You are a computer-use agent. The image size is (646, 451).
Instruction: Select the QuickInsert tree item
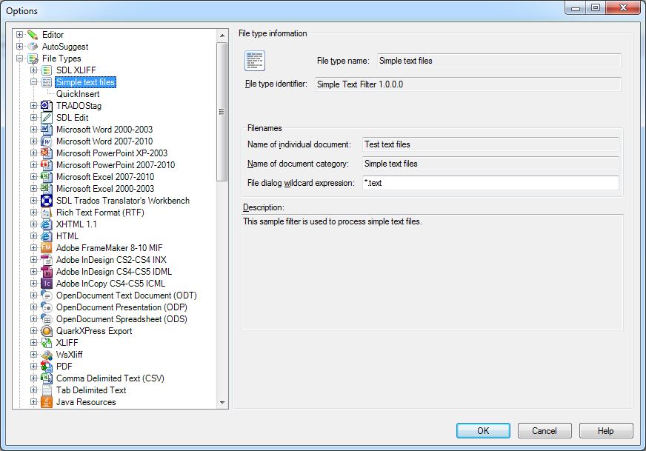(x=78, y=94)
